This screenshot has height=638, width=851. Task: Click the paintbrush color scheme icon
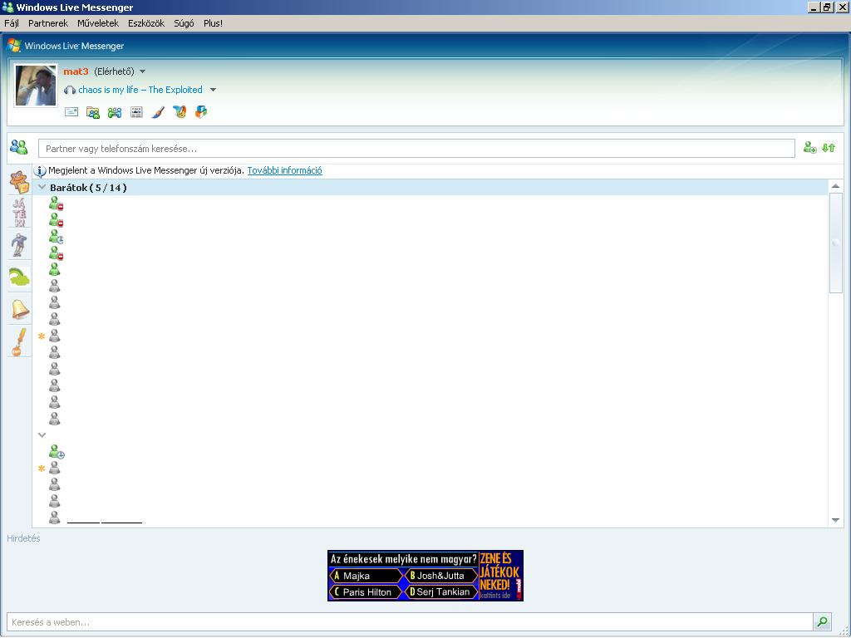[158, 112]
